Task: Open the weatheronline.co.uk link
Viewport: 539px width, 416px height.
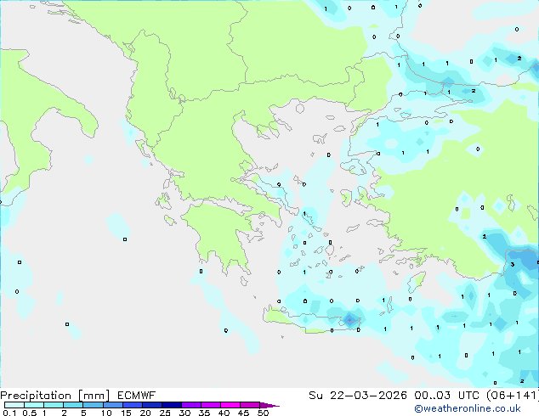Action: (x=468, y=408)
